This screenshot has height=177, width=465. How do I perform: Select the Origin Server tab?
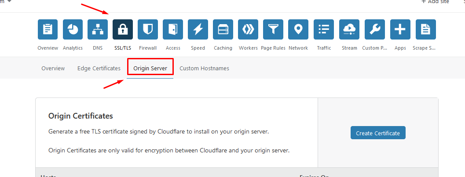[x=150, y=69]
